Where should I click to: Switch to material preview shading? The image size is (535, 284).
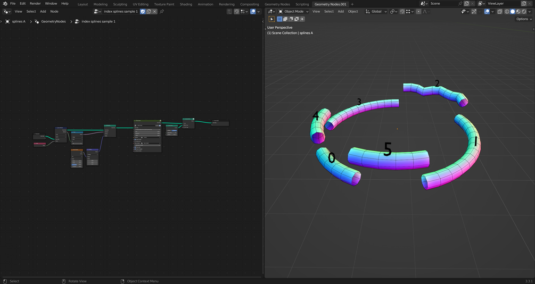pyautogui.click(x=518, y=12)
